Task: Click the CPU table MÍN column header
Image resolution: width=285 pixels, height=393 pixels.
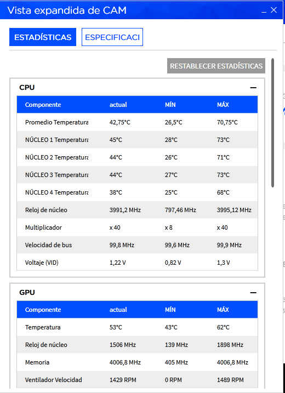Action: pyautogui.click(x=170, y=105)
